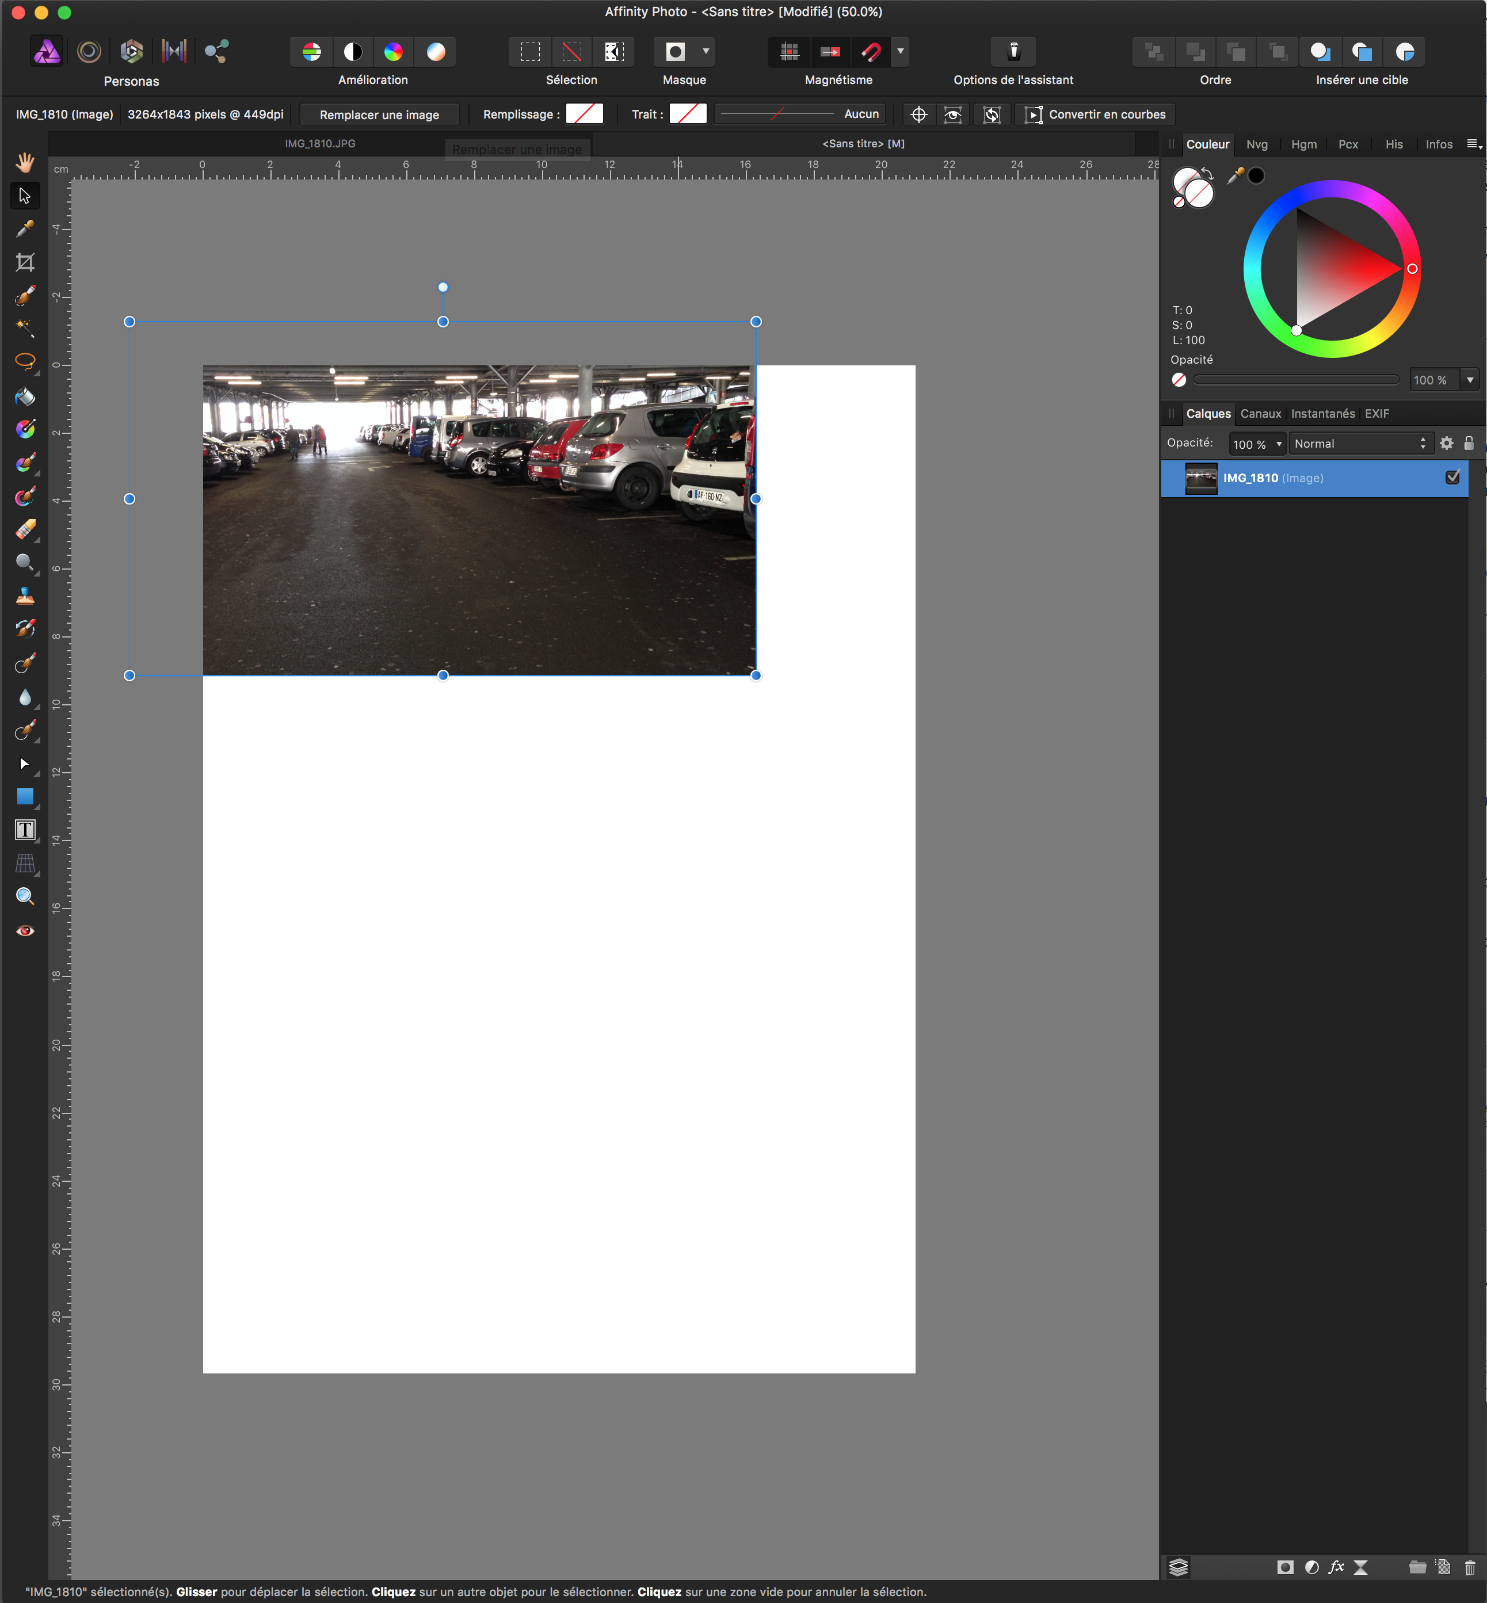Screen dimensions: 1487x1603
Task: Choose the Artistic Text tool
Action: point(25,830)
